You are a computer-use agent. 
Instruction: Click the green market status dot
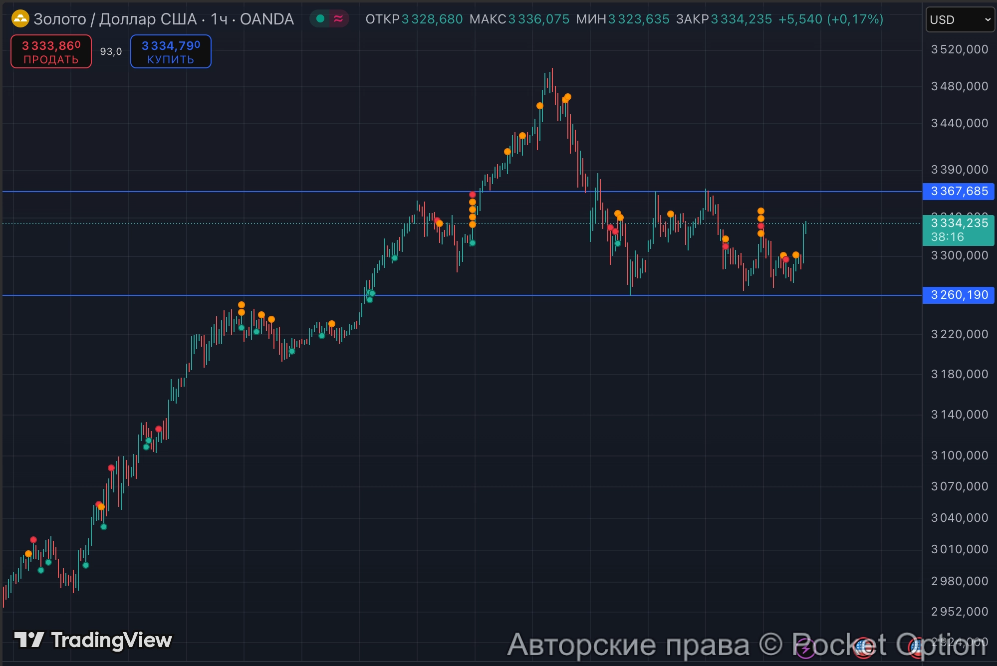coord(321,19)
